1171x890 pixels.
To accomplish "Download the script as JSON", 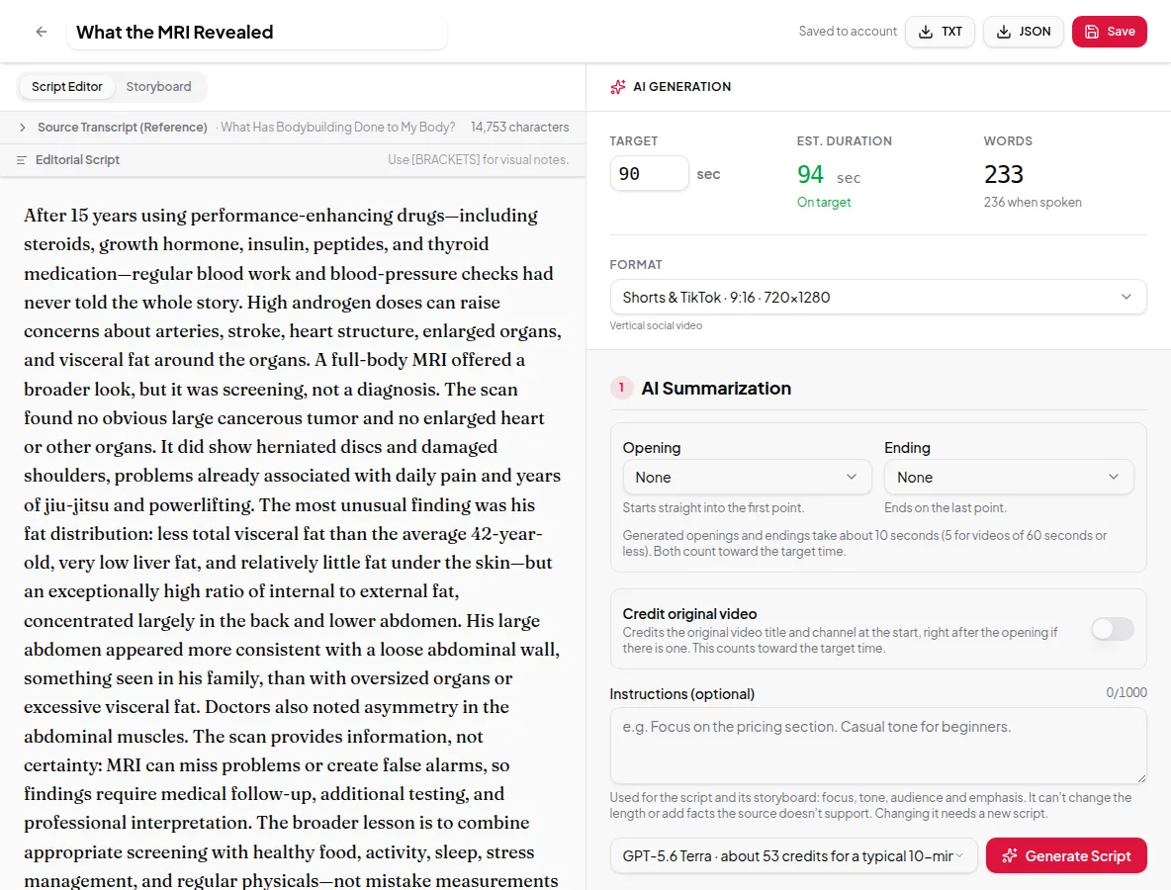I will pyautogui.click(x=1023, y=32).
